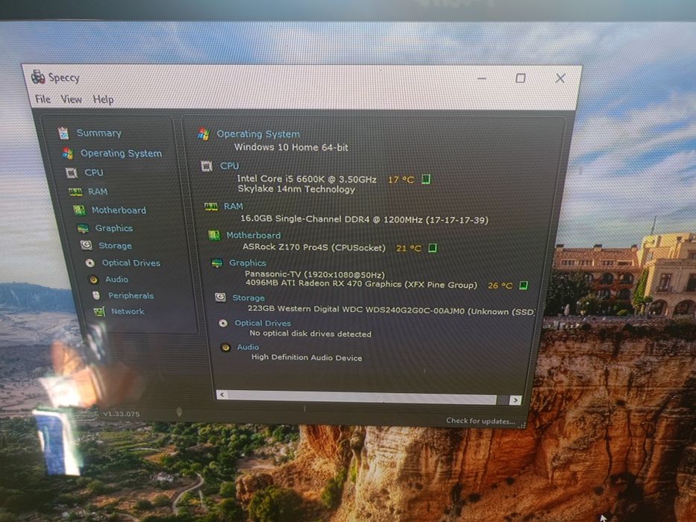The height and width of the screenshot is (522, 696).
Task: Click the left arrow of horizontal scrollbar
Action: pos(222,394)
